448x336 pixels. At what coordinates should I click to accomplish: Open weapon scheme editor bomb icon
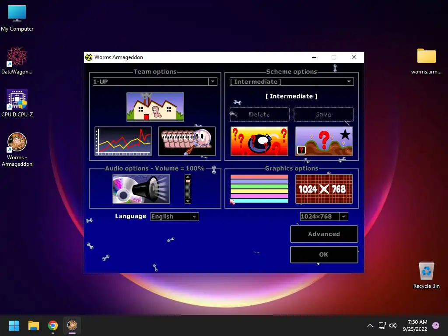point(259,141)
